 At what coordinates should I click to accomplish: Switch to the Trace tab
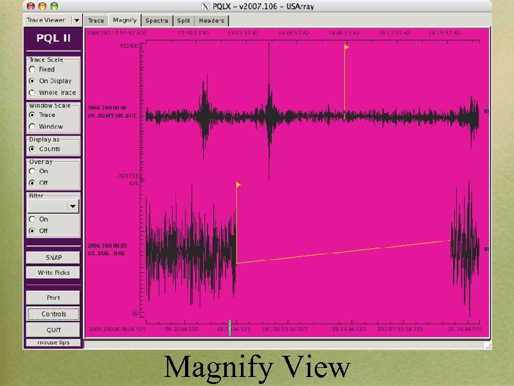click(95, 20)
